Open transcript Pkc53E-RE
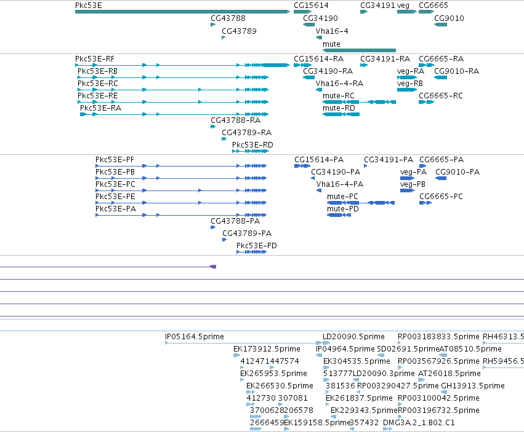Viewport: 524px width, 432px height. (97, 96)
